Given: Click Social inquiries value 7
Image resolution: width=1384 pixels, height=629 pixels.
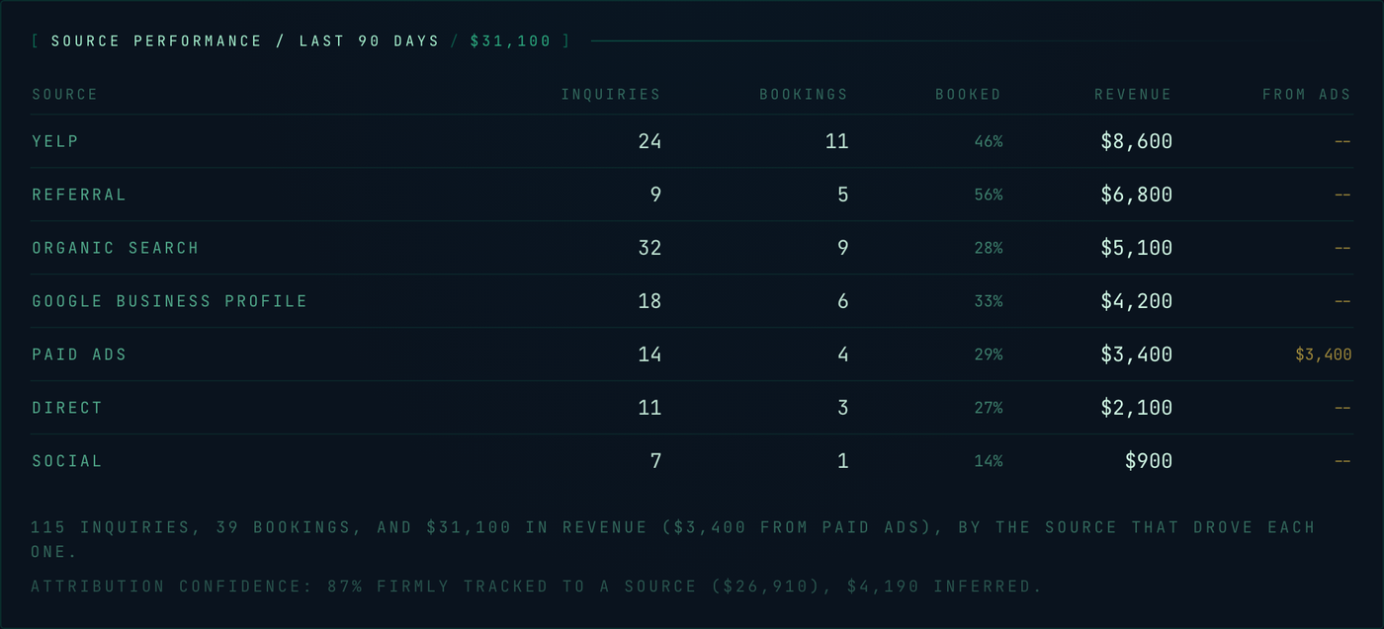Looking at the screenshot, I should (x=655, y=461).
